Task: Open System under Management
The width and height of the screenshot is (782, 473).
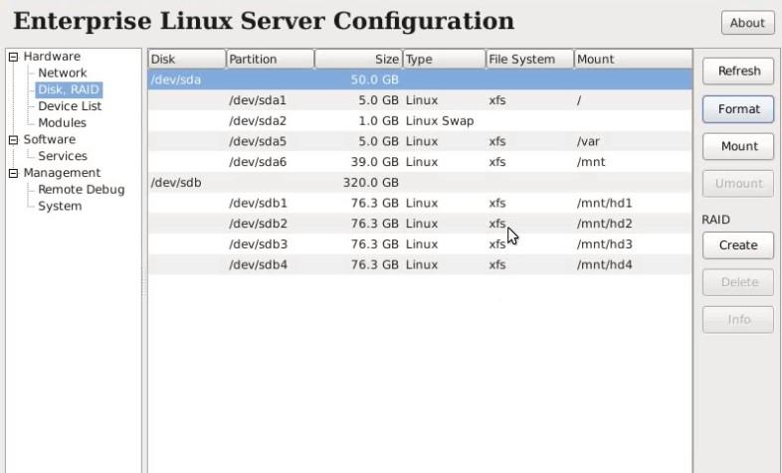Action: 60,206
